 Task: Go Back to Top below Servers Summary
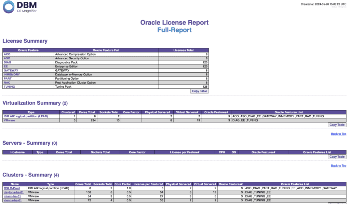click(338, 166)
